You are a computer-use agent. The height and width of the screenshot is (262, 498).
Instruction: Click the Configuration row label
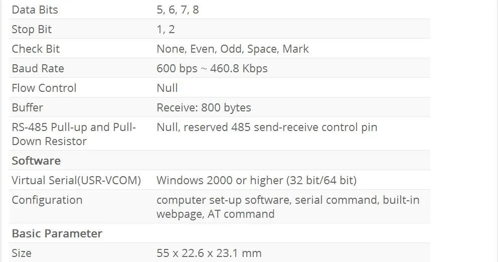[47, 200]
